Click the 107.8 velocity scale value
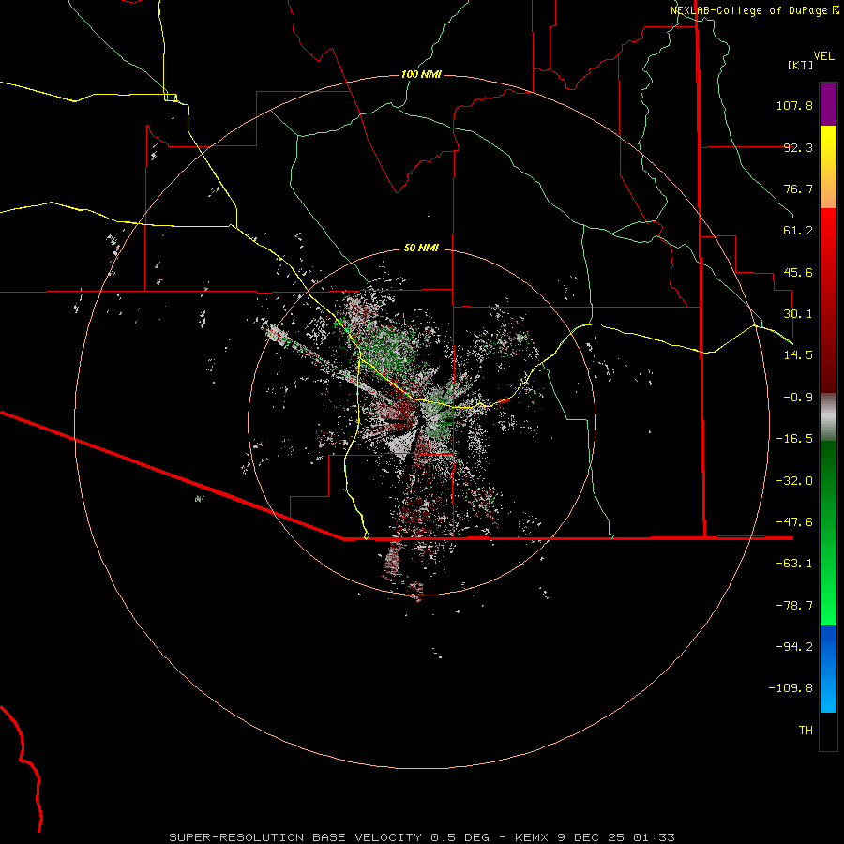The width and height of the screenshot is (844, 844). click(x=794, y=105)
